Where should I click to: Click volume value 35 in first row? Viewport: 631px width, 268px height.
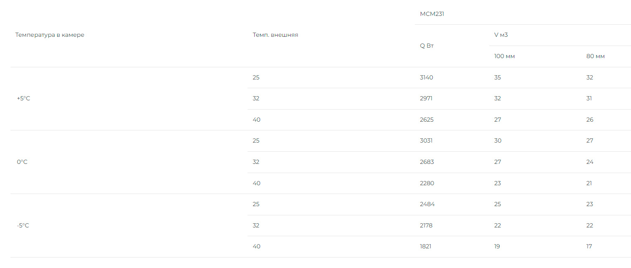coord(497,77)
